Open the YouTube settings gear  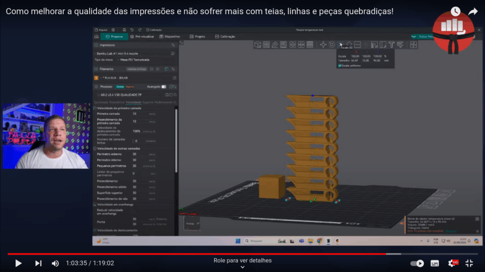pos(452,263)
